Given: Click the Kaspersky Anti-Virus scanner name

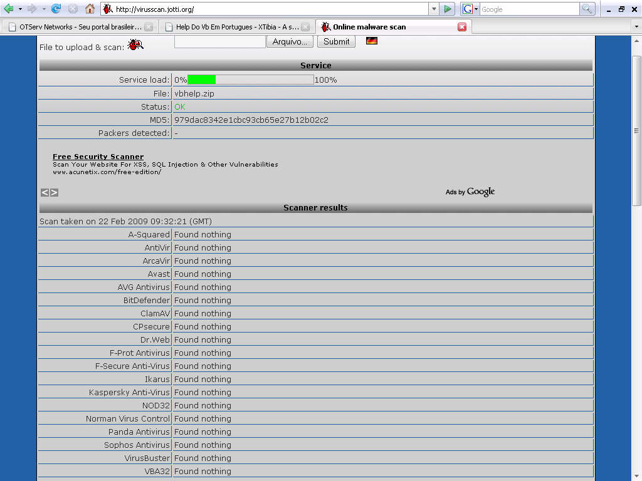Looking at the screenshot, I should tap(129, 392).
